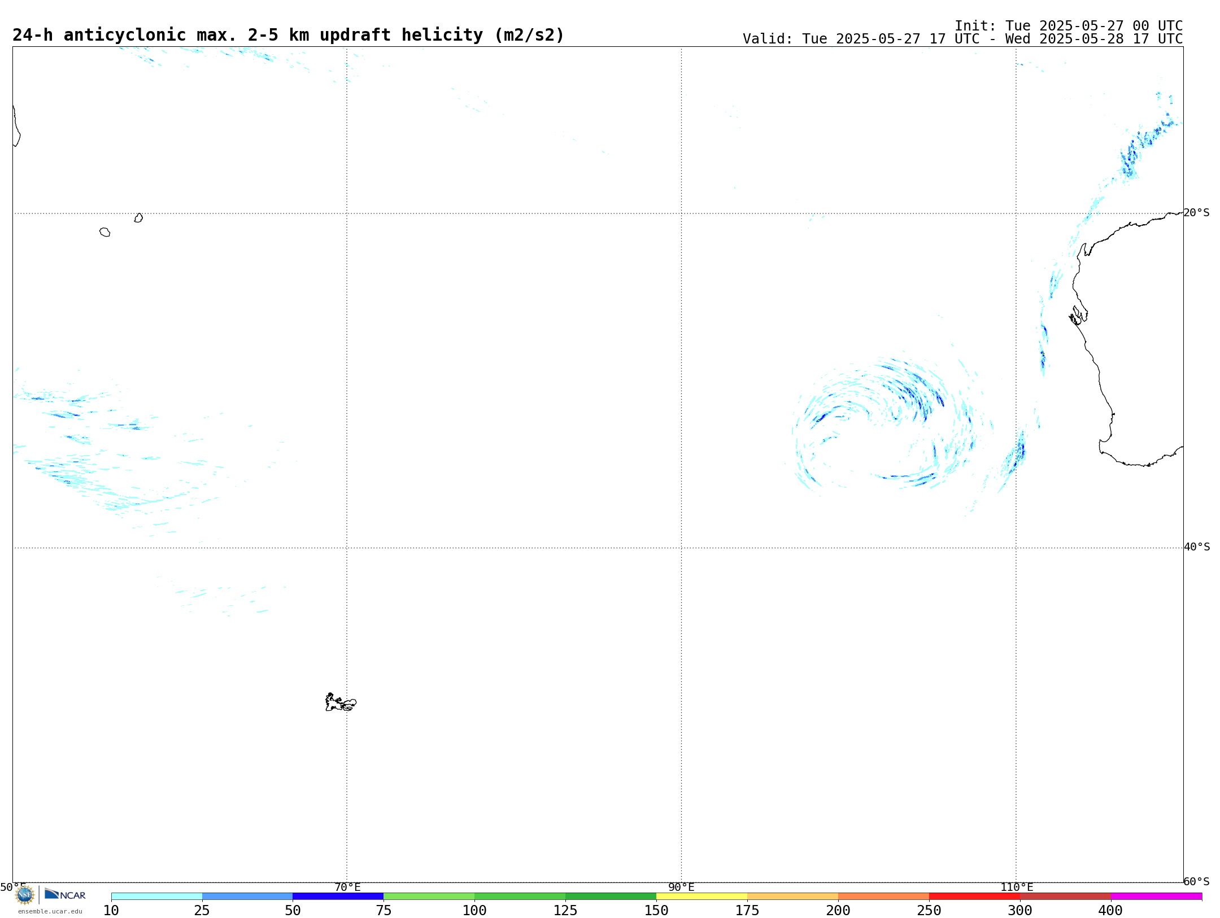Choose the yellow 150-175 colorbar segment
Screen dimensions: 1220x918
(x=702, y=897)
